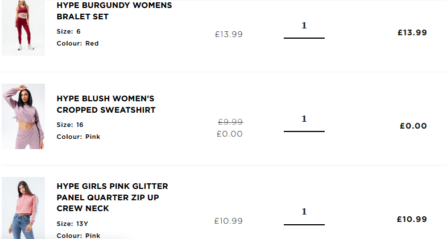Open HYPE GIRLS PINK GLITTER PANEL title link
The width and height of the screenshot is (447, 239).
pyautogui.click(x=113, y=197)
